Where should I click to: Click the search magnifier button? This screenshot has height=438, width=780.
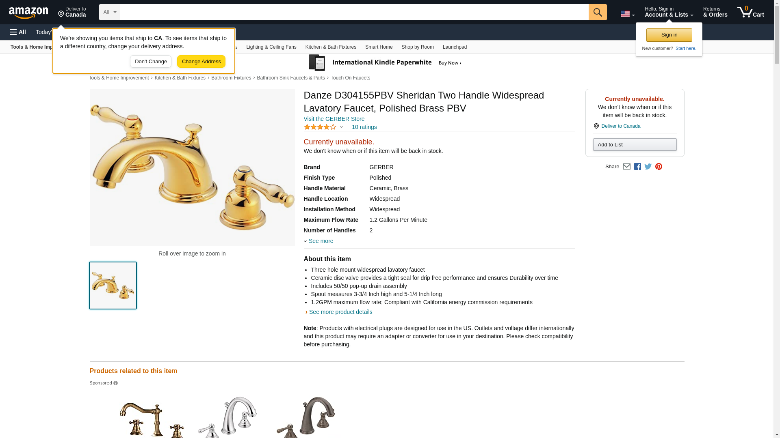(x=598, y=12)
